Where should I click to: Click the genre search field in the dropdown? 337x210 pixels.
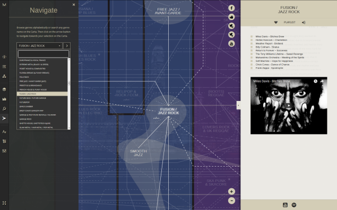coord(44,54)
